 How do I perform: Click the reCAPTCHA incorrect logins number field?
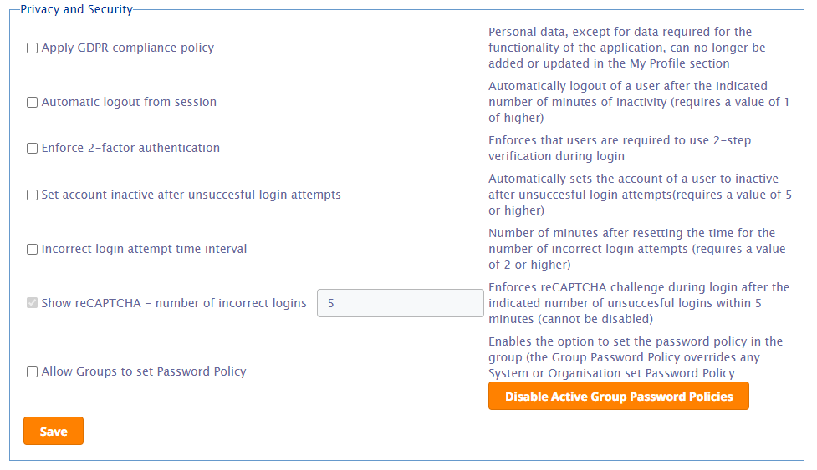click(400, 303)
